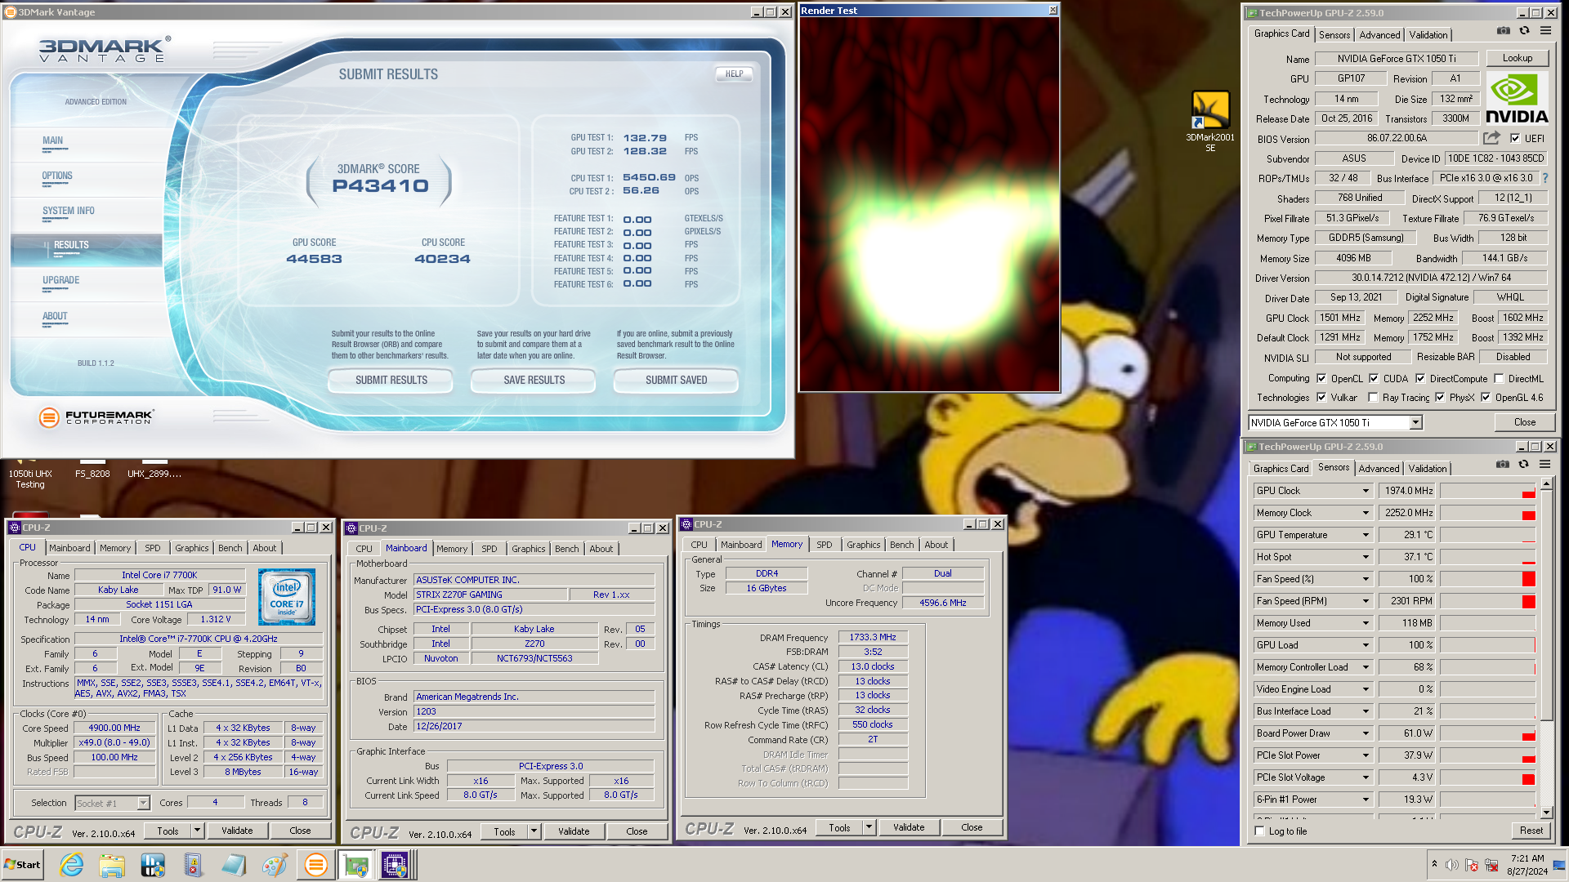Open Internet Explorer from the taskbar
1569x882 pixels.
point(72,865)
